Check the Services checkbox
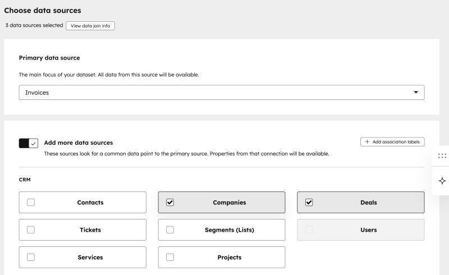 [x=31, y=257]
